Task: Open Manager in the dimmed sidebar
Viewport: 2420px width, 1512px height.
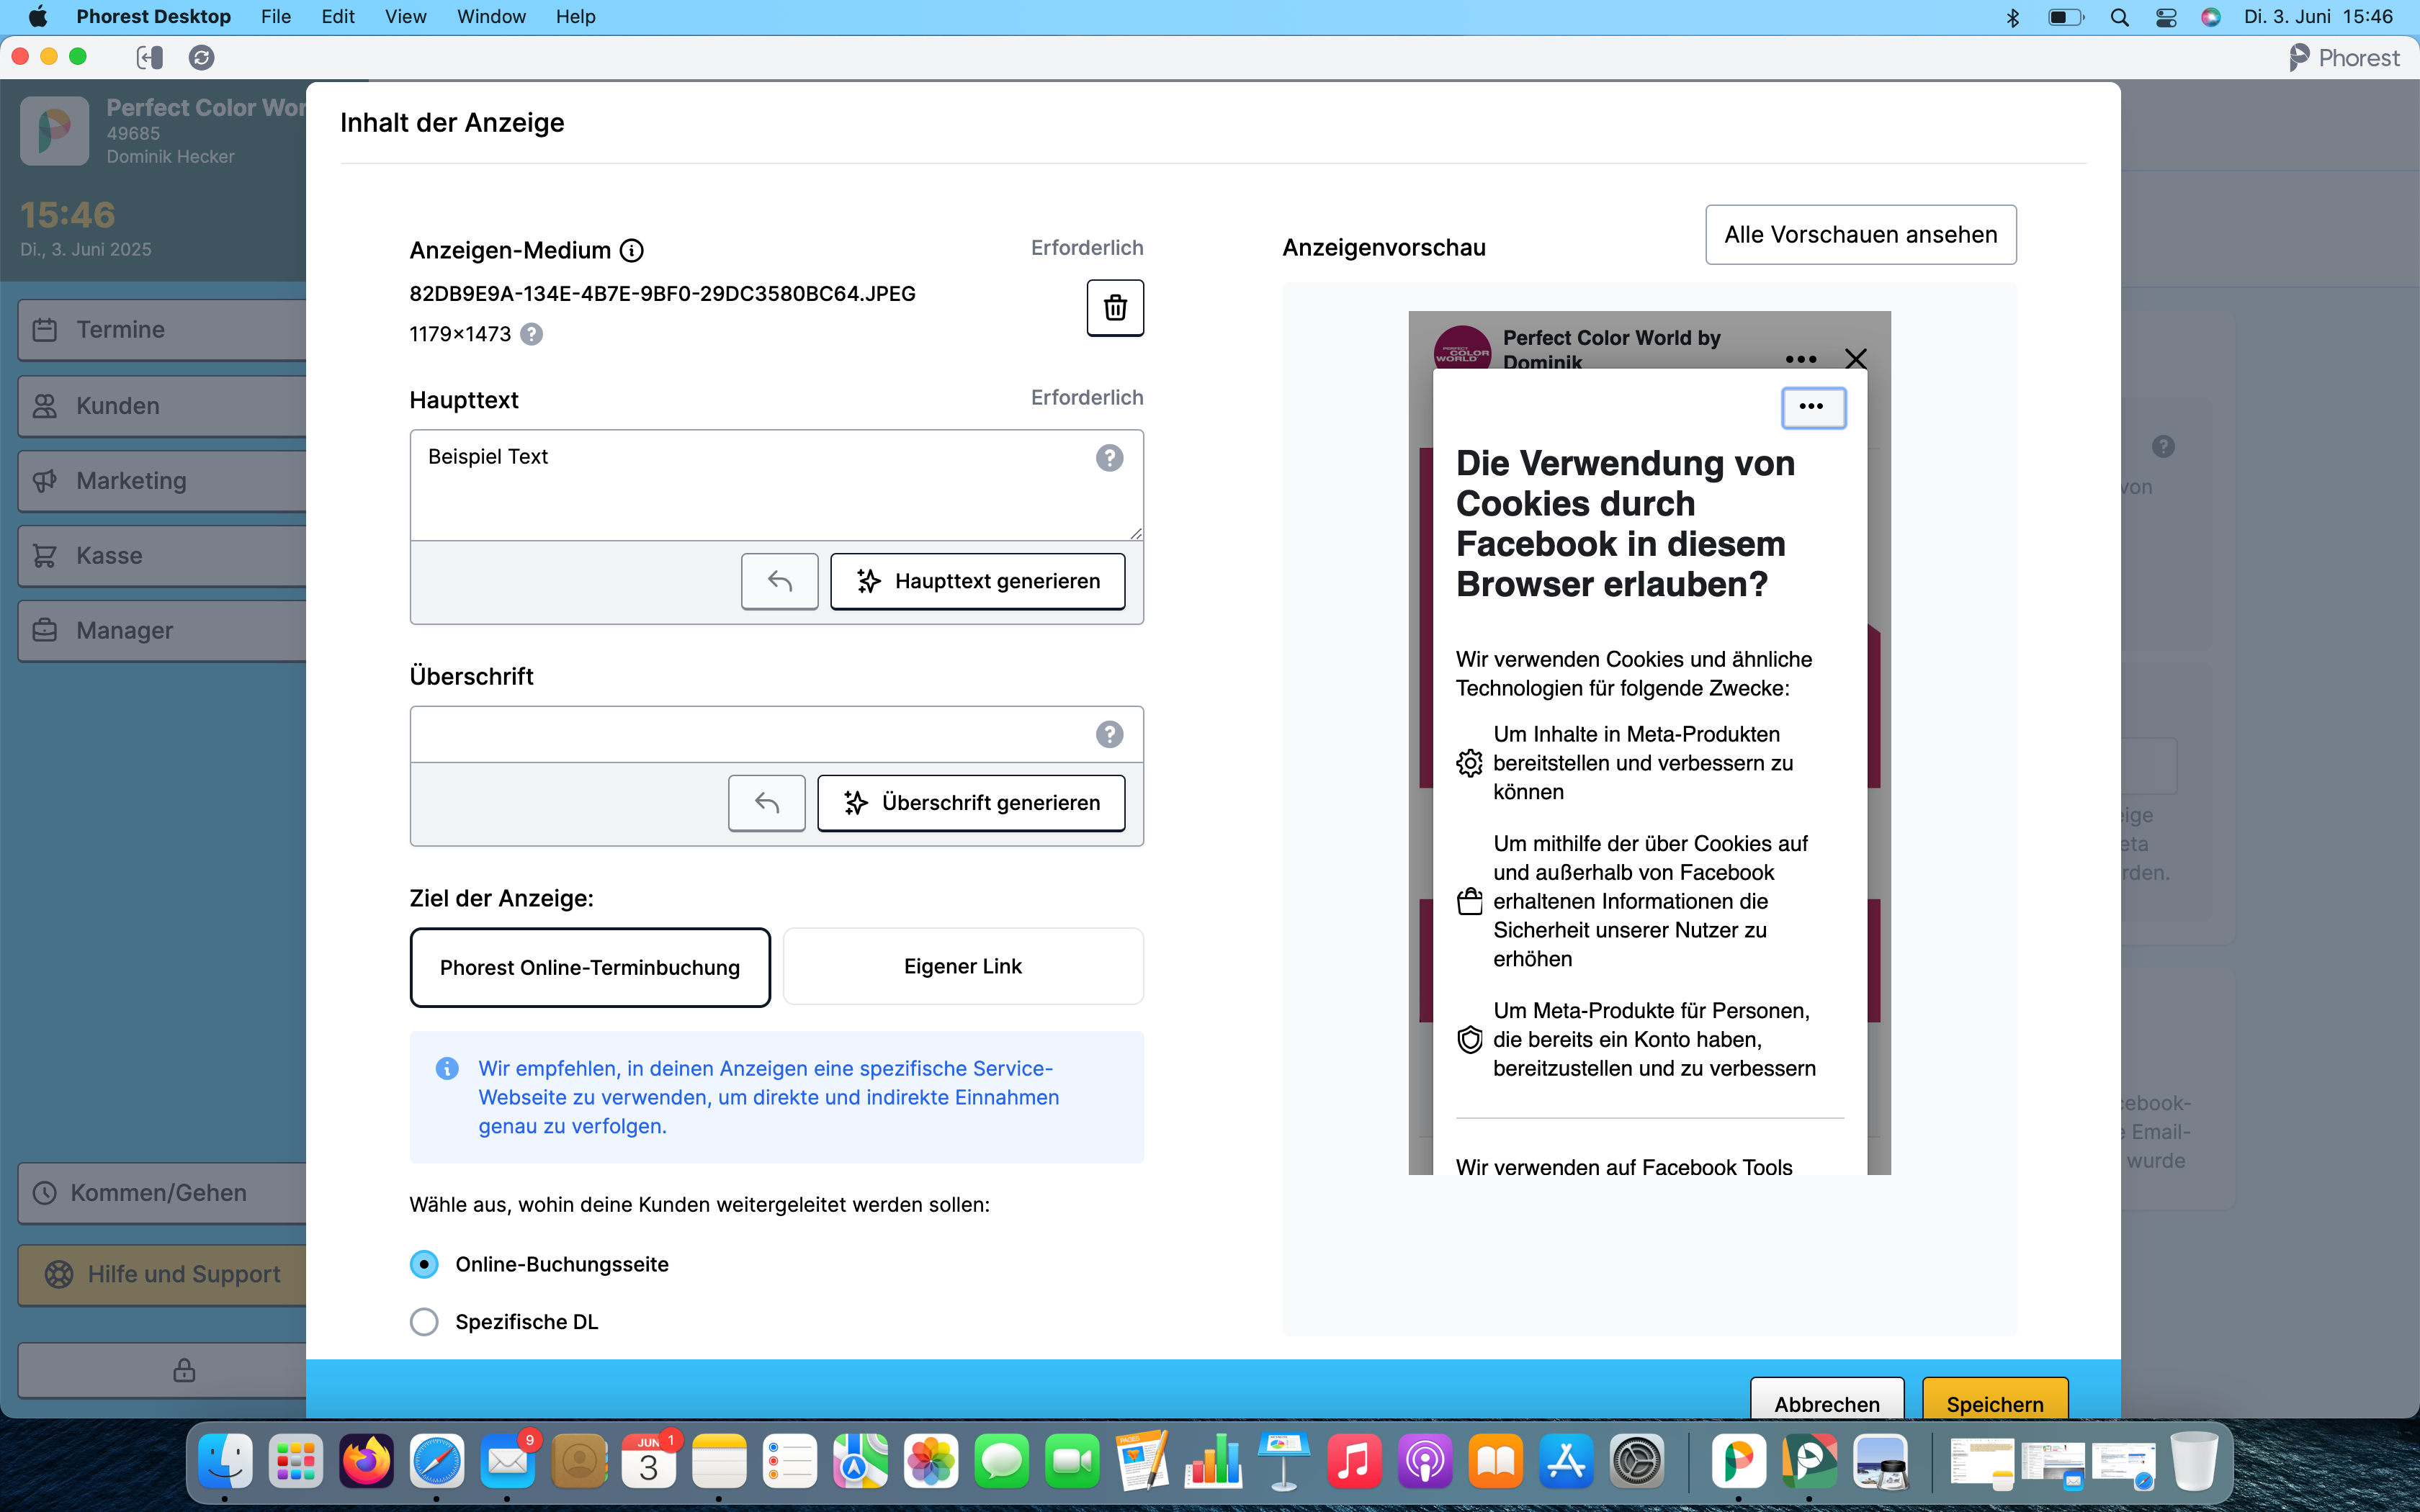Action: (x=162, y=631)
